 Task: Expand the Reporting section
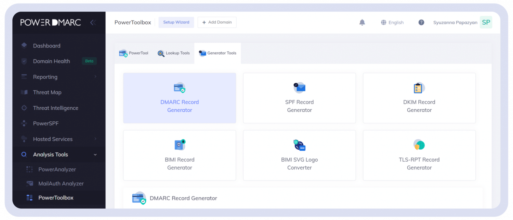point(96,77)
